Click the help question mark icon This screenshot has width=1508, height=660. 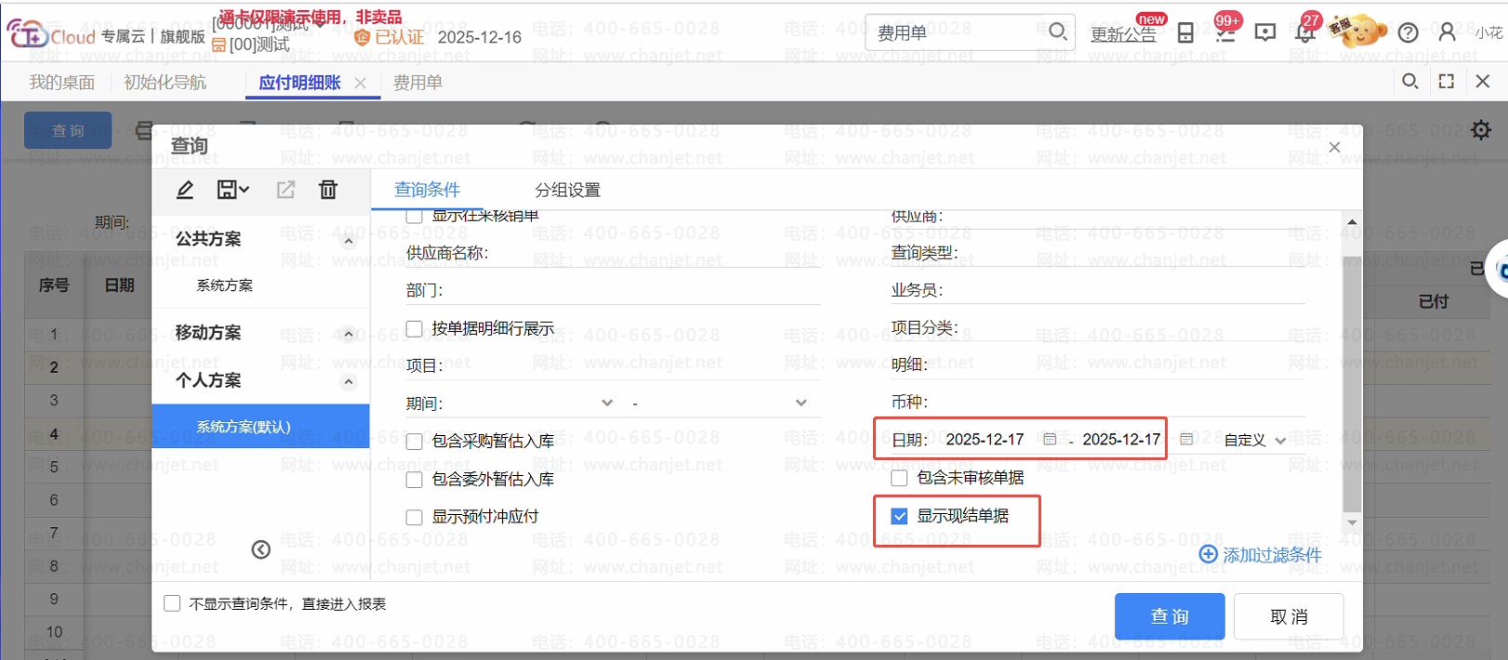pos(1408,33)
